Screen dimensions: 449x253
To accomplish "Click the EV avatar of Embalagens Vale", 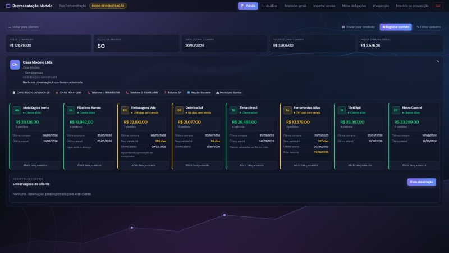I will point(125,110).
